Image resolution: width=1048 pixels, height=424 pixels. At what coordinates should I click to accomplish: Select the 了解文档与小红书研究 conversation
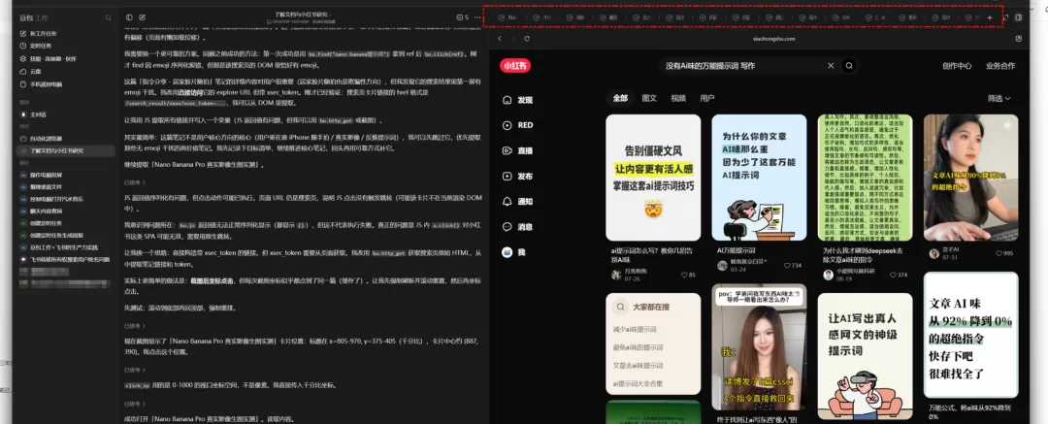pyautogui.click(x=65, y=150)
